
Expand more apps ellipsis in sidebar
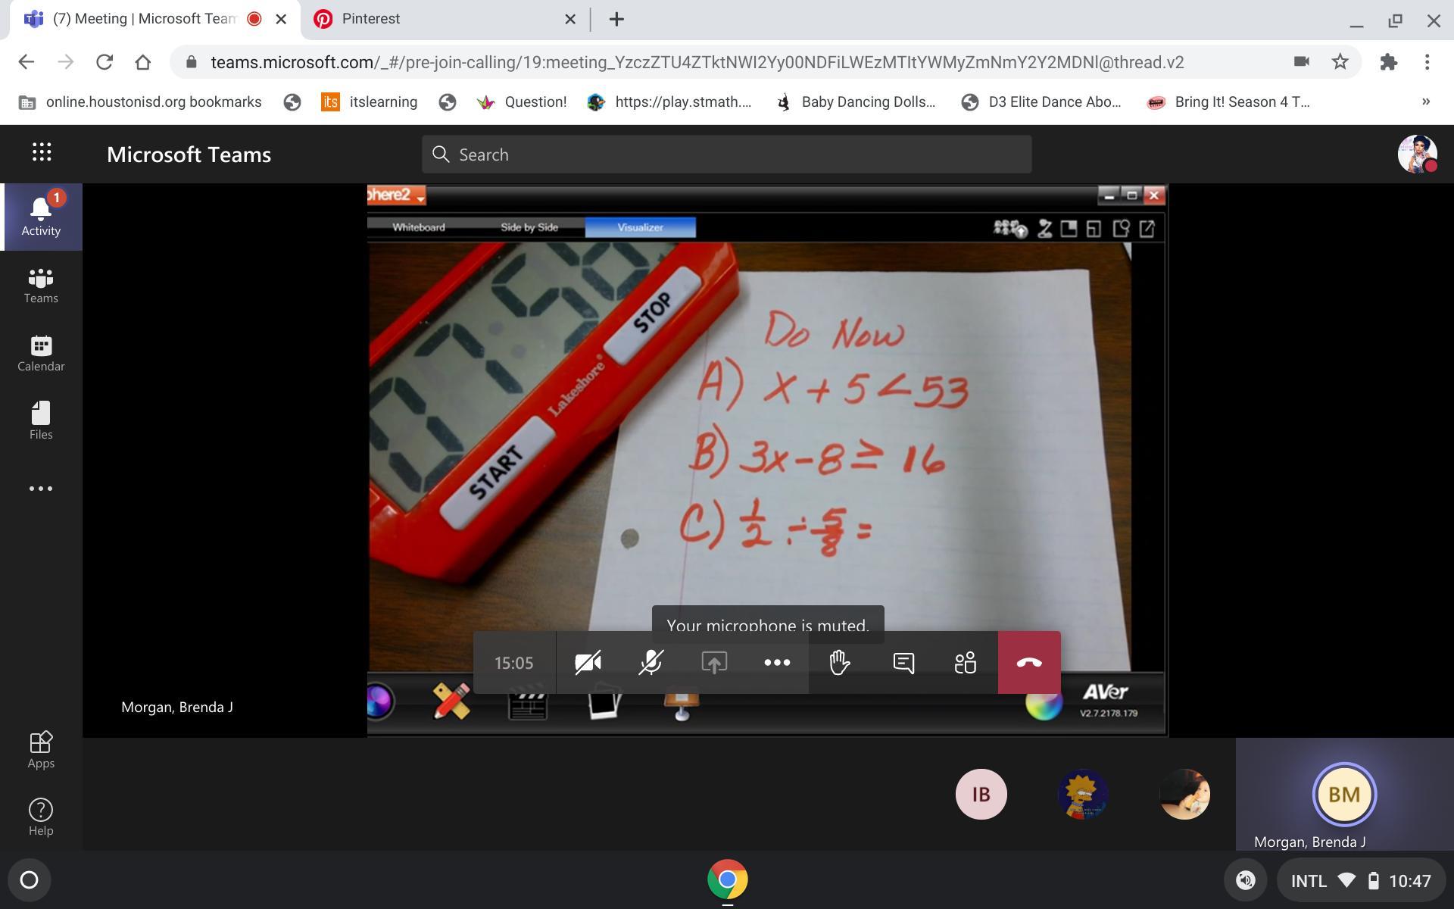[41, 489]
